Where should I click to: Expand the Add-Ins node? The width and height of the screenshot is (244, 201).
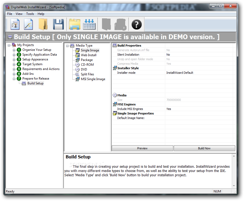pos(14,74)
